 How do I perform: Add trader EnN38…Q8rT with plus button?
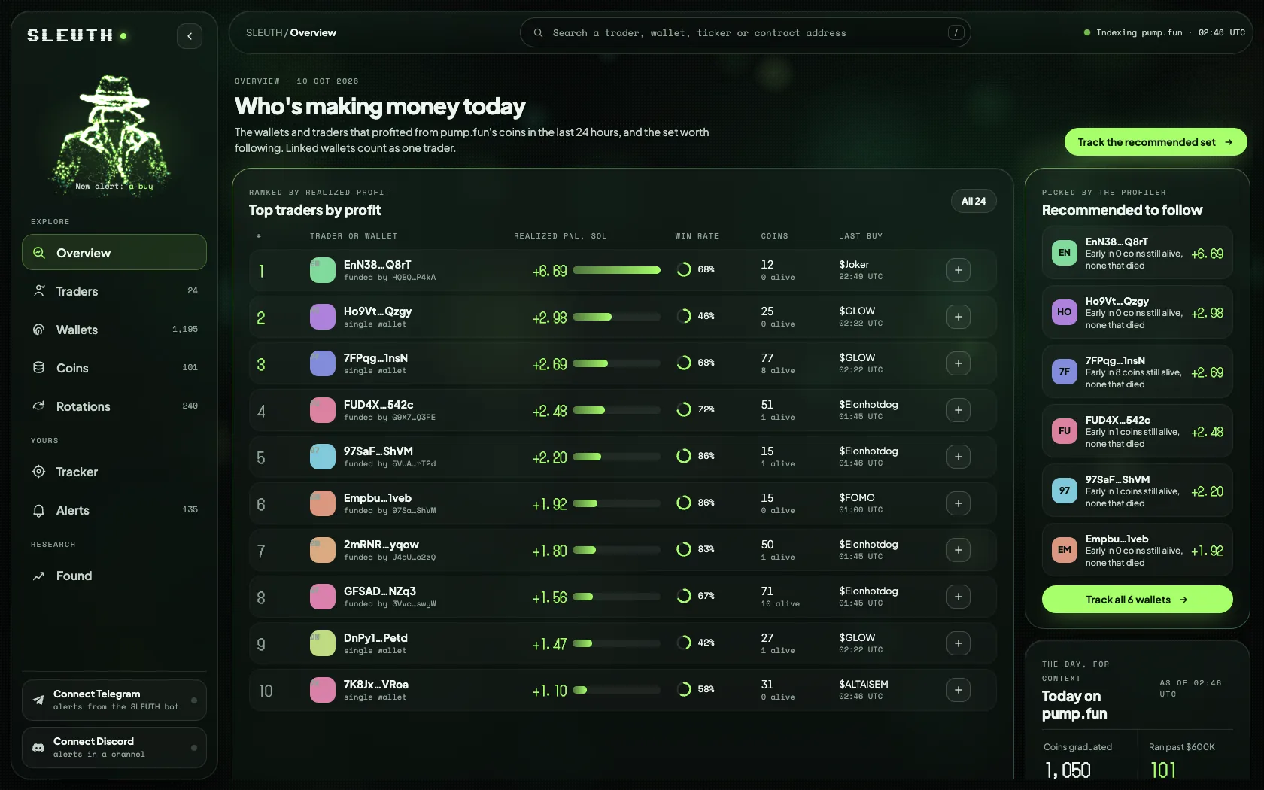click(x=959, y=270)
